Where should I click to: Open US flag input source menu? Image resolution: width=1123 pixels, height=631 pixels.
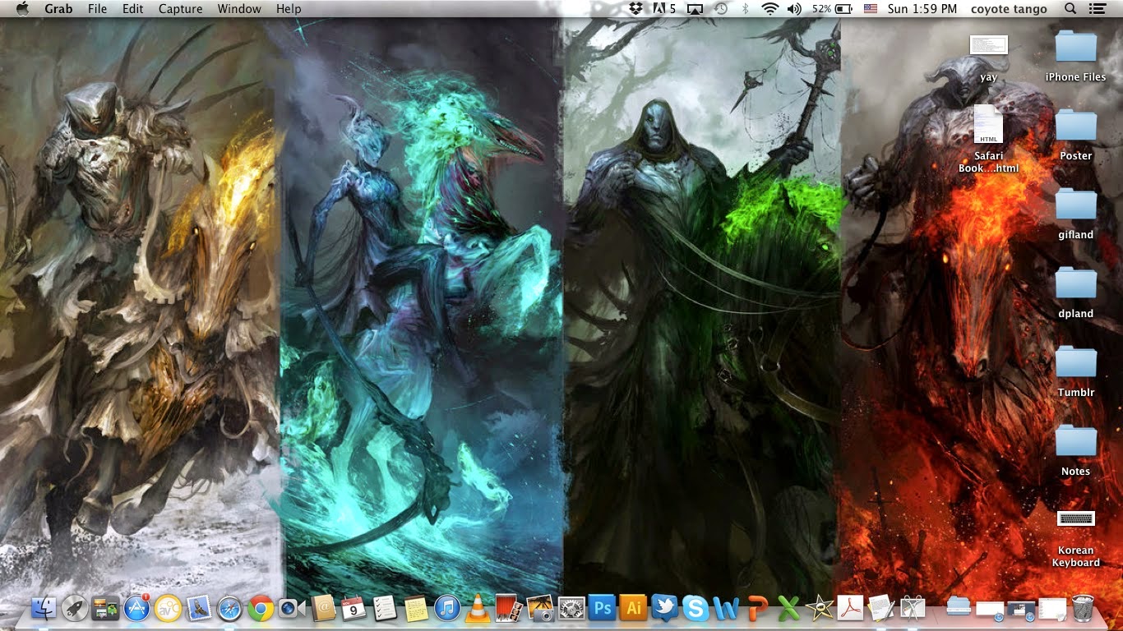pos(871,9)
